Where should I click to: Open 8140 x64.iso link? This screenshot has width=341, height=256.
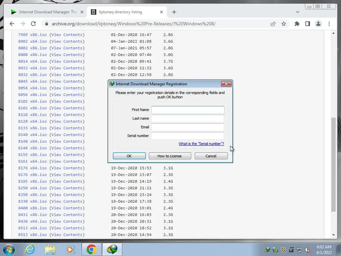pos(32,135)
